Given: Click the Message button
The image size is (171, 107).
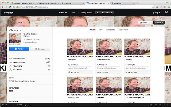Looking at the screenshot, I should pos(40,49).
